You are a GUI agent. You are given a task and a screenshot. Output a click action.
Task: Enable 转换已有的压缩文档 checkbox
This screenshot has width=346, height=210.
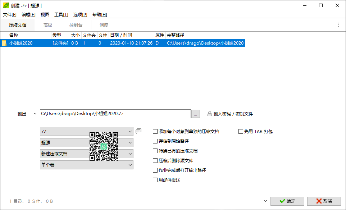[155, 151]
